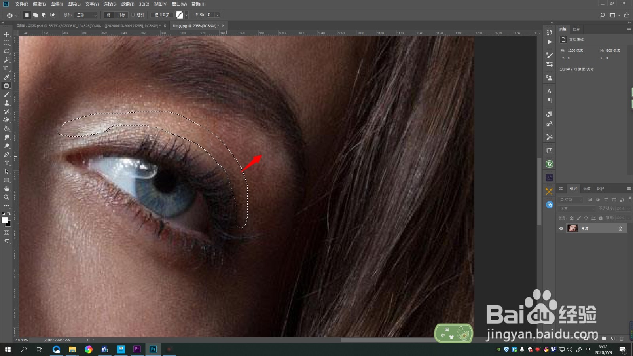Open the History panel icon
This screenshot has width=633, height=356.
(549, 32)
